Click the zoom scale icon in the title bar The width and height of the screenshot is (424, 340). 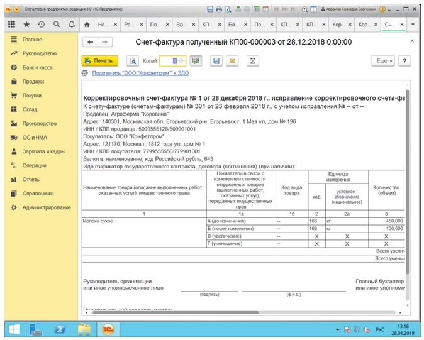(x=304, y=9)
